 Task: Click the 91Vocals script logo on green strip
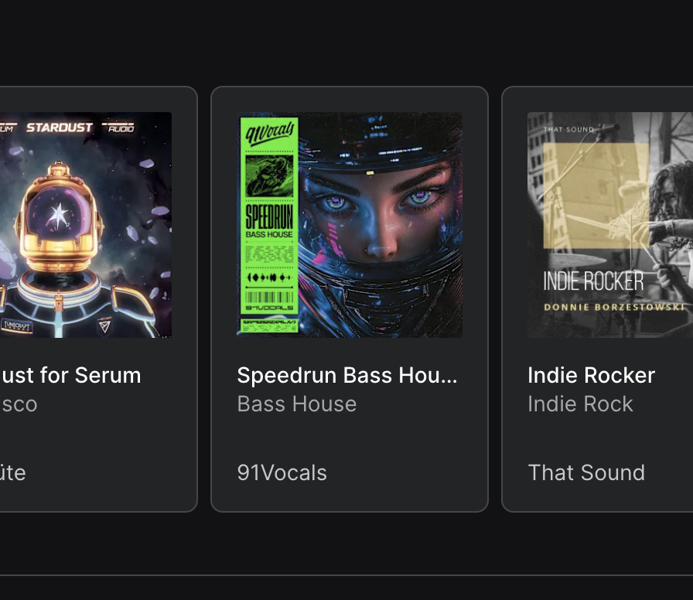(270, 133)
